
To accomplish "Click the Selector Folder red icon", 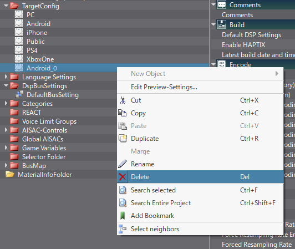I will [x=14, y=156].
